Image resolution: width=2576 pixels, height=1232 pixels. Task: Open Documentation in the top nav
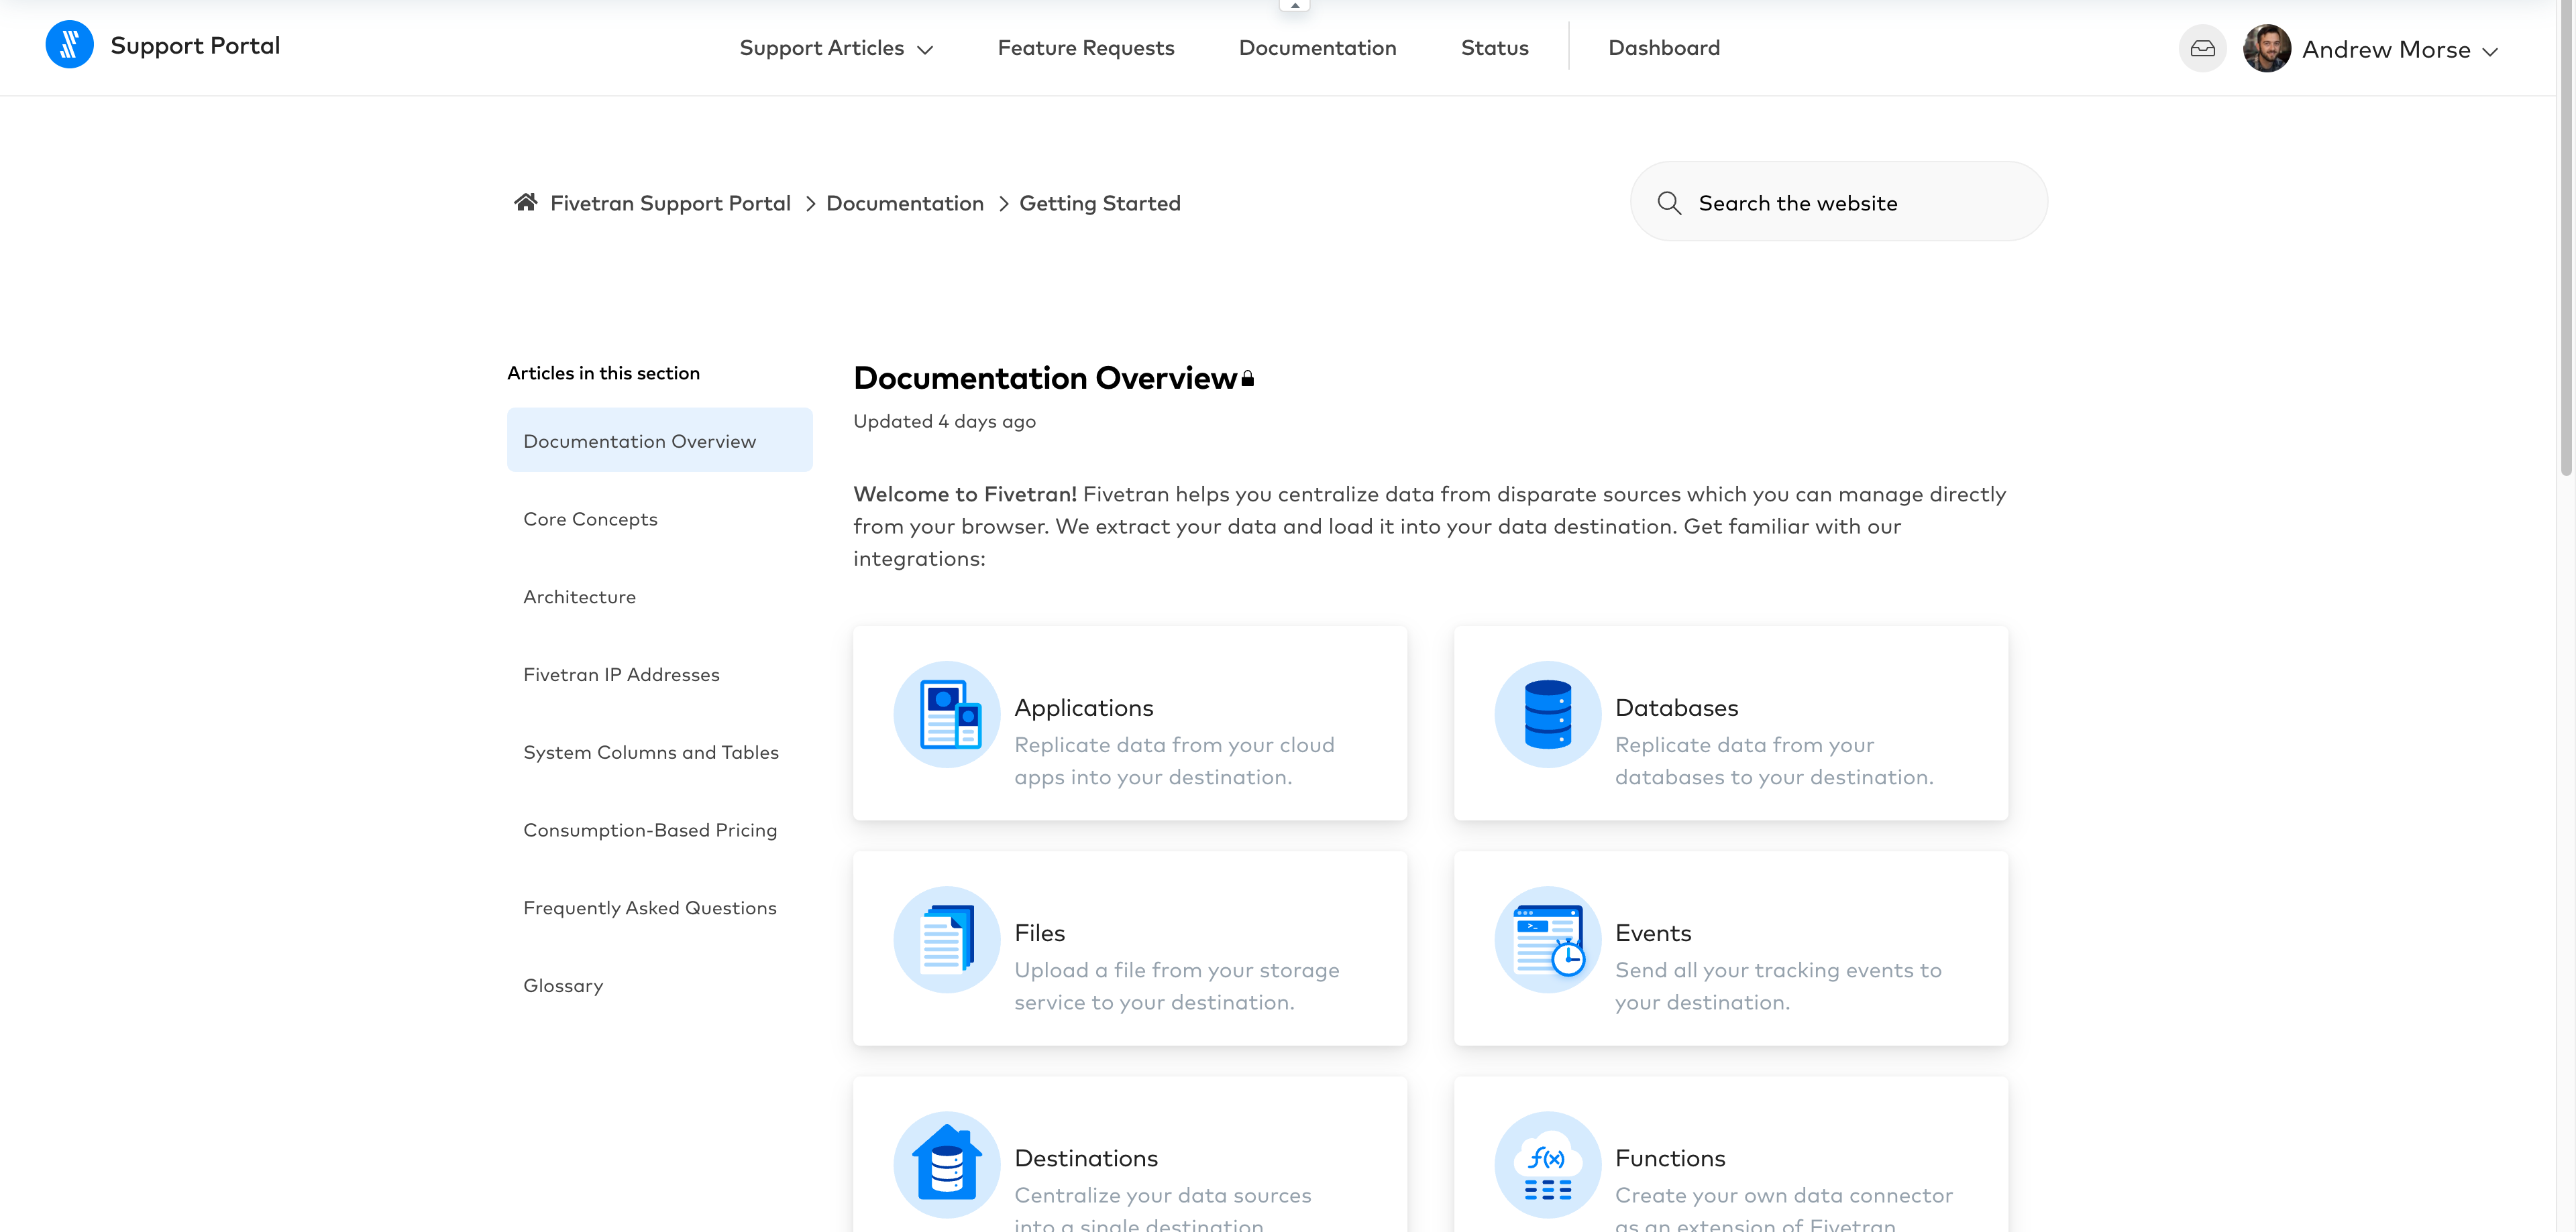coord(1317,48)
